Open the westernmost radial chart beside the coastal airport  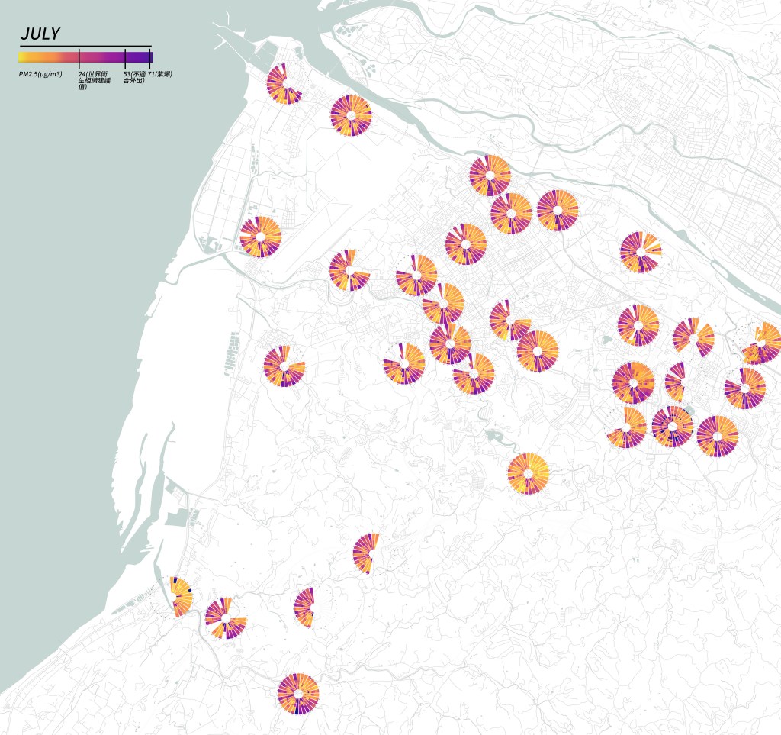click(260, 237)
